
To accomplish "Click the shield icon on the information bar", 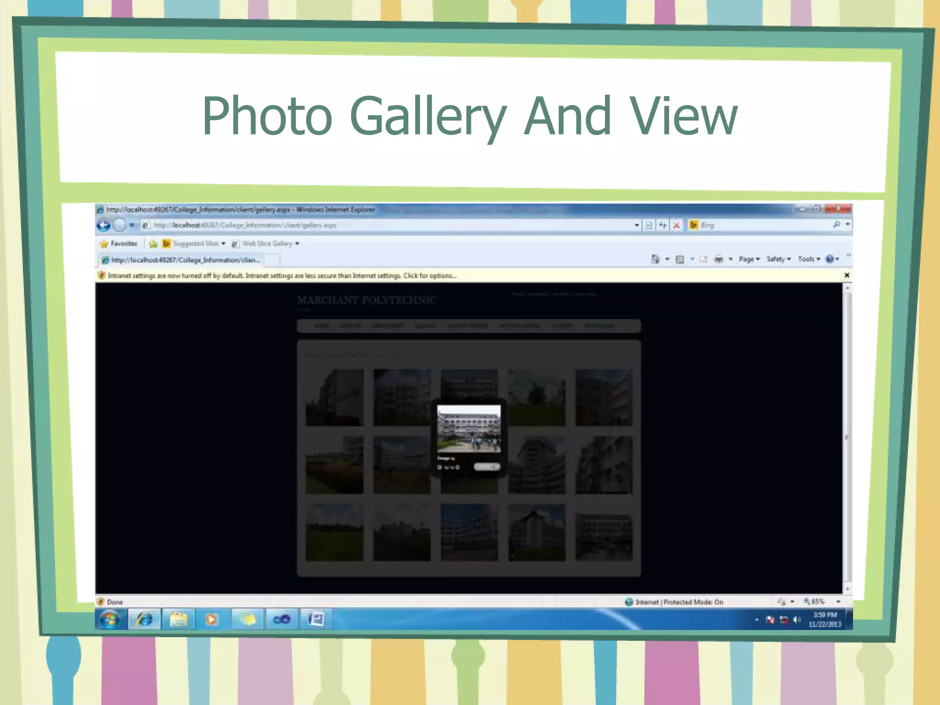I will (101, 275).
